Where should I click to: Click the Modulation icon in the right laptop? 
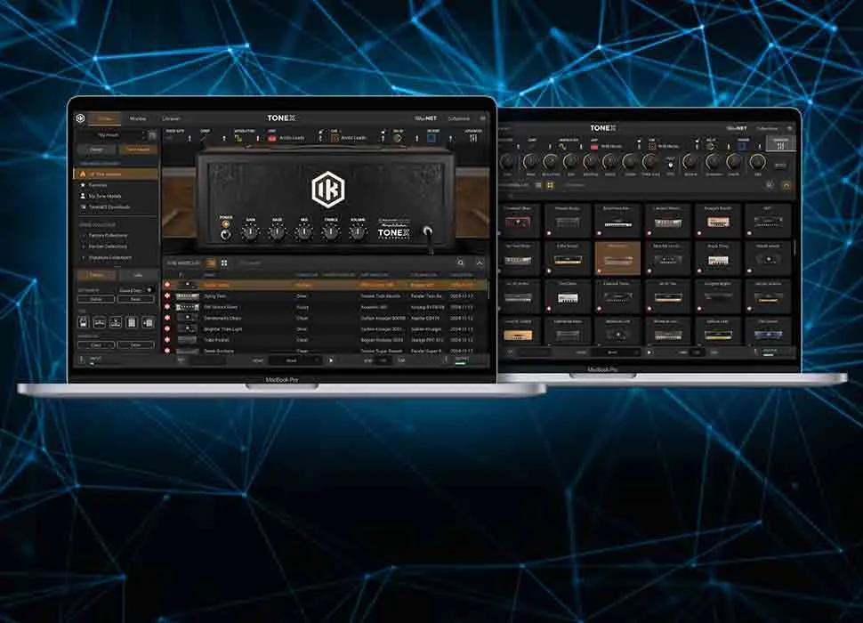coord(562,146)
